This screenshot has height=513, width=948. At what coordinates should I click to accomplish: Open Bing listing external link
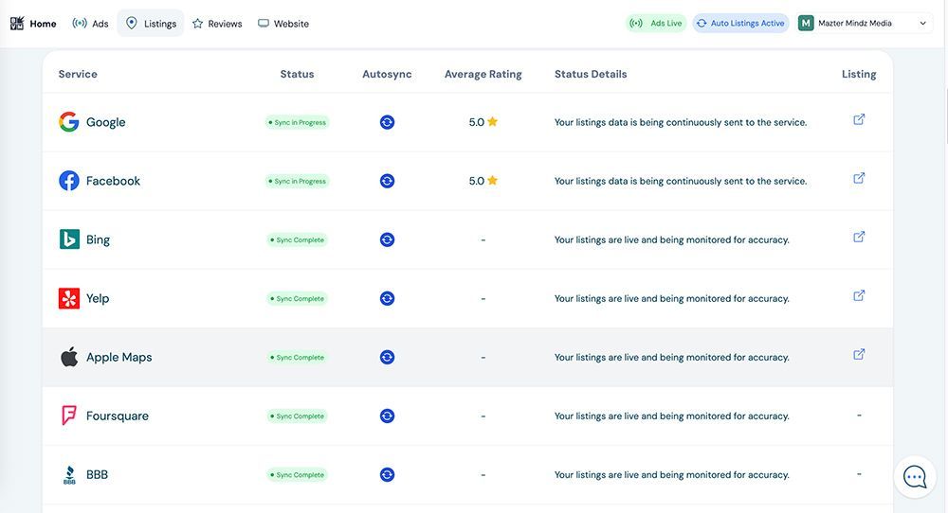click(859, 237)
